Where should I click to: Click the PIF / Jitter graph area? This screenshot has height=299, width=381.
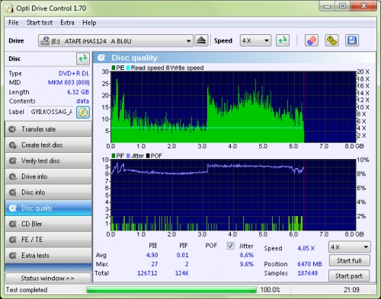pyautogui.click(x=233, y=195)
